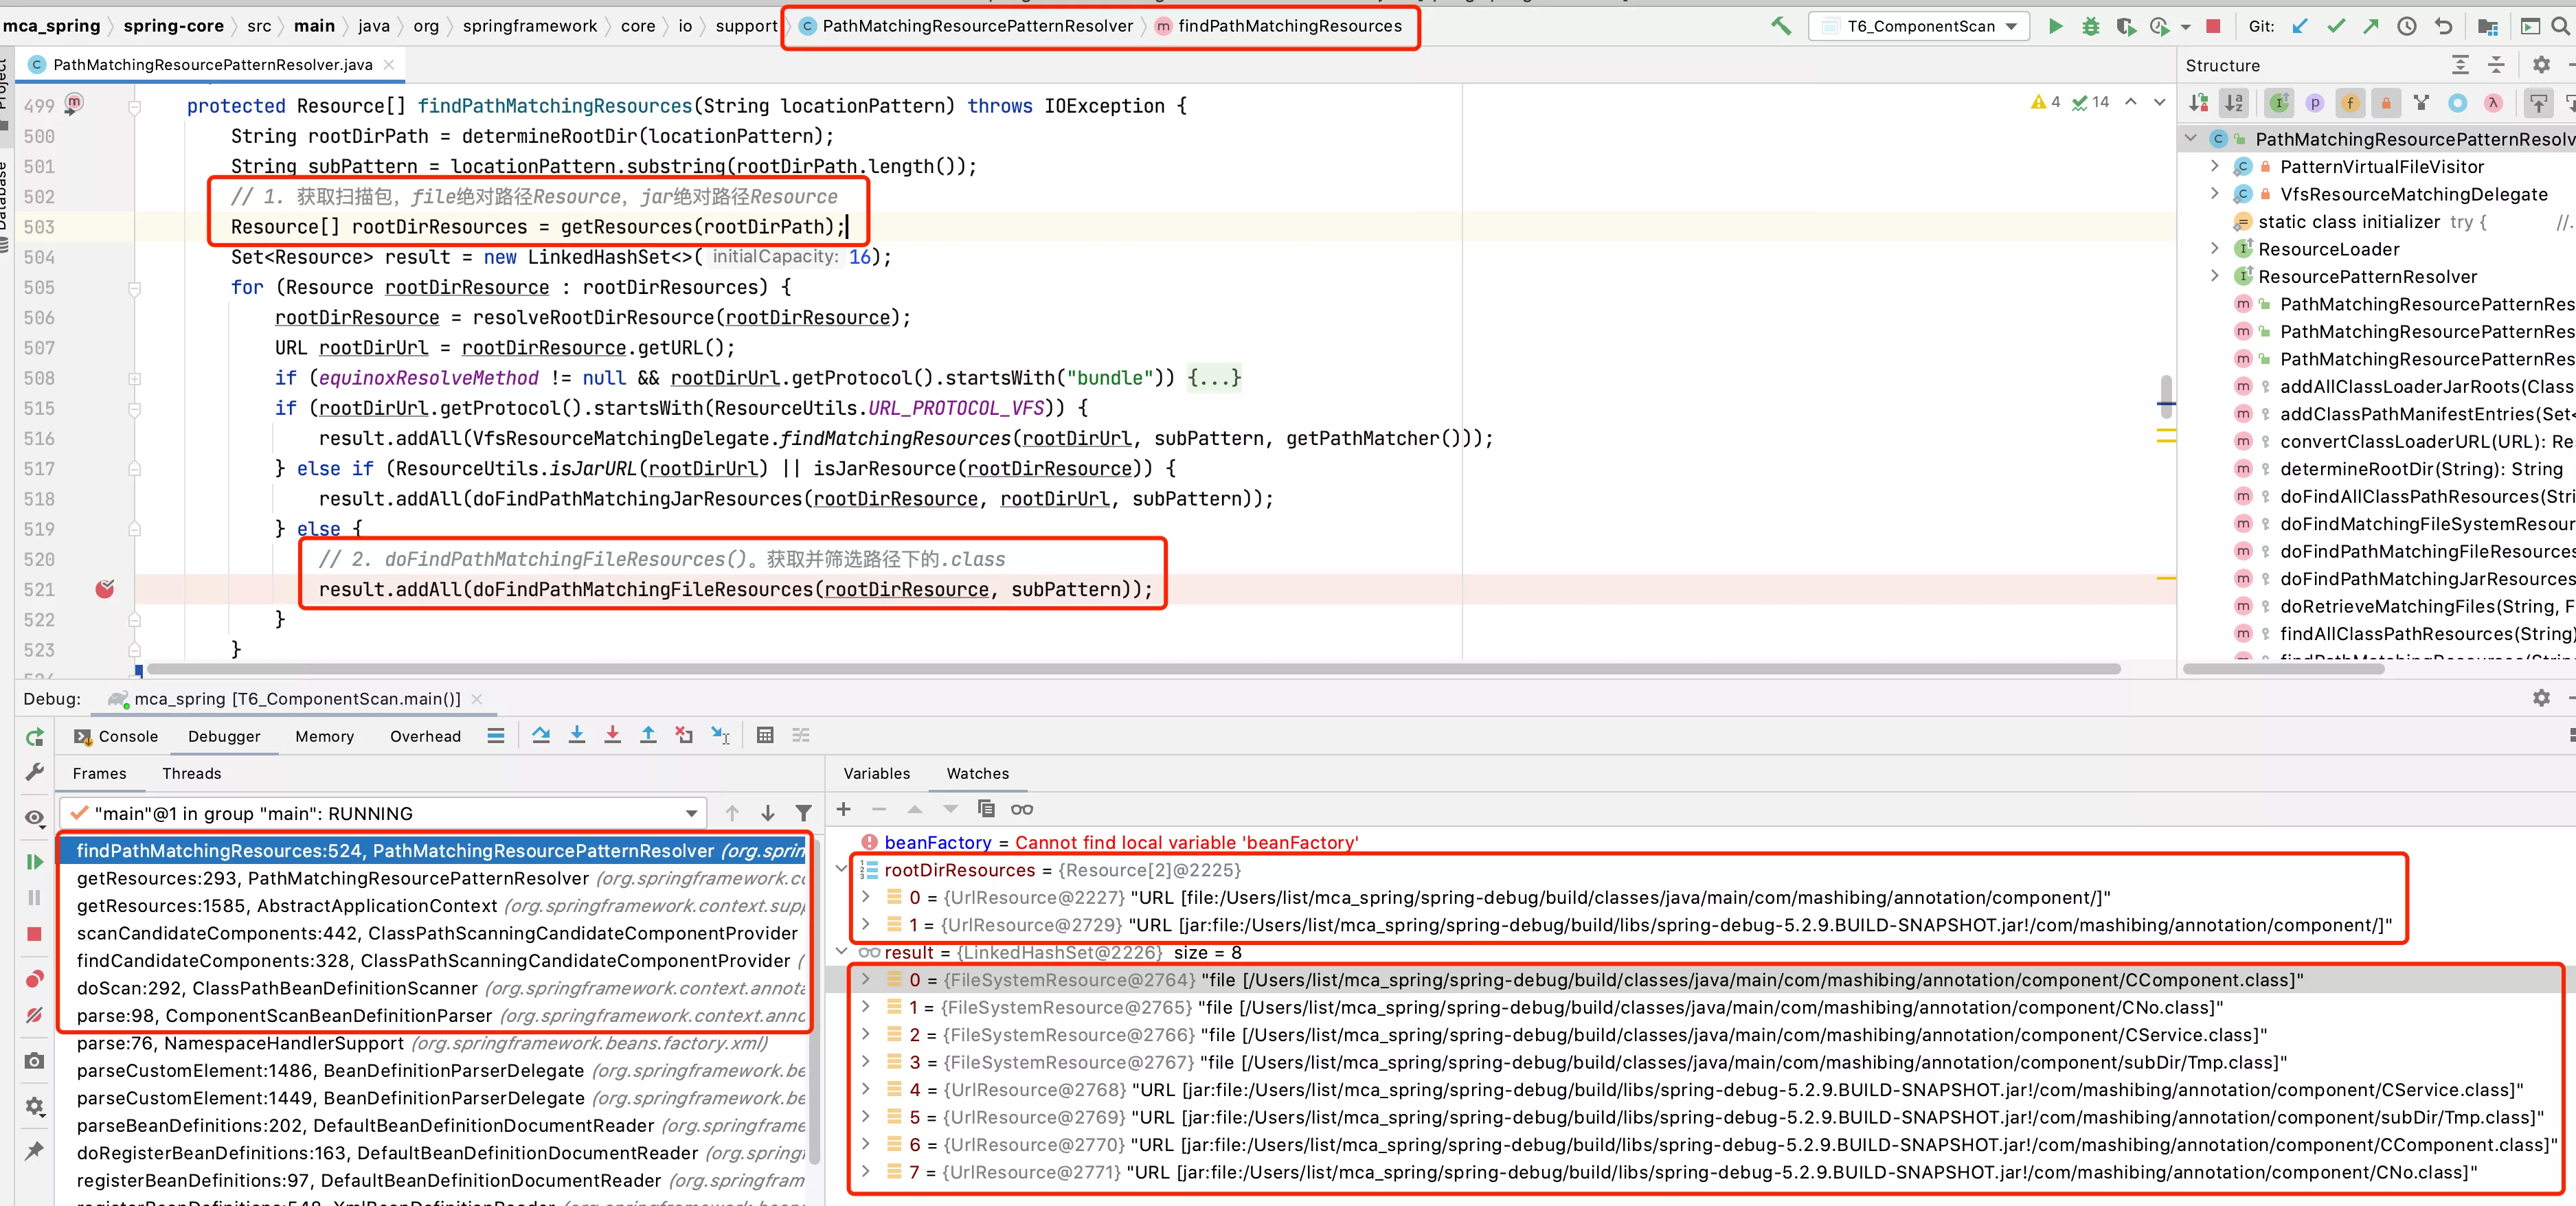Show Git history clock icon

pos(2407,26)
